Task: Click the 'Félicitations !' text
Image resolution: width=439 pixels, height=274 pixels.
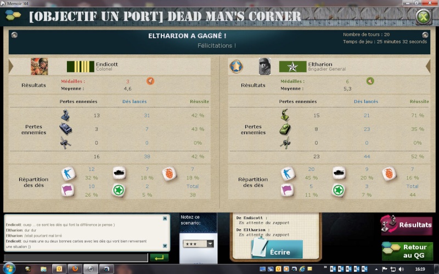Action: pyautogui.click(x=216, y=45)
